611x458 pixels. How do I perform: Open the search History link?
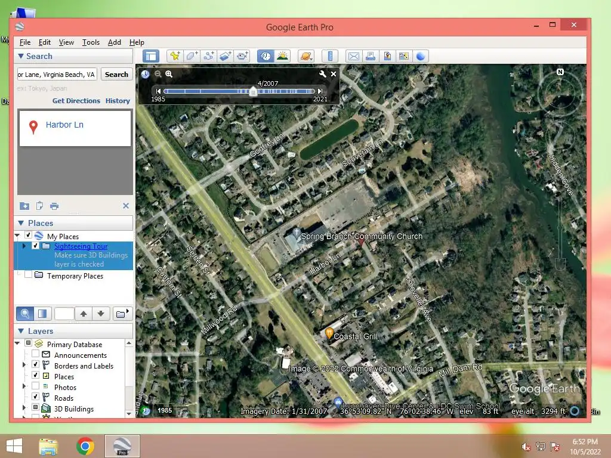[118, 101]
